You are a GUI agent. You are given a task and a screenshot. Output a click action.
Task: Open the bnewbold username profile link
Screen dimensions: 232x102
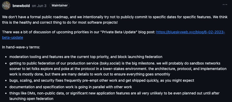coord(21,6)
